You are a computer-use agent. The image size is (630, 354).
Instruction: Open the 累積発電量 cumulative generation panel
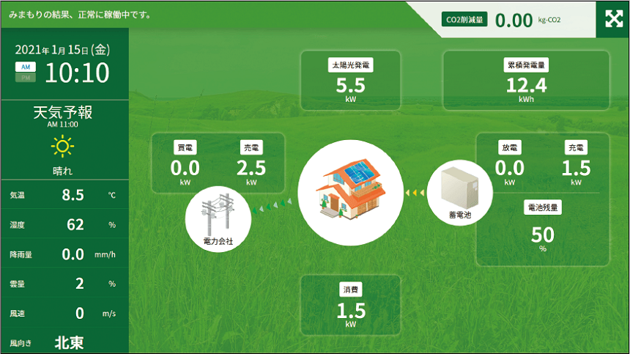coord(526,81)
